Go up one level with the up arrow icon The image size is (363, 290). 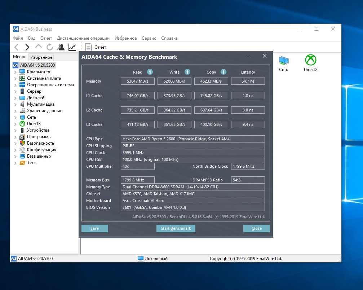[39, 47]
